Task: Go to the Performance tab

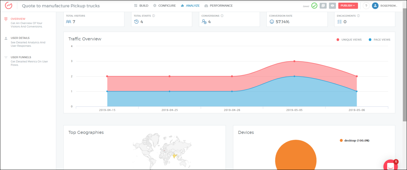Action: click(218, 6)
